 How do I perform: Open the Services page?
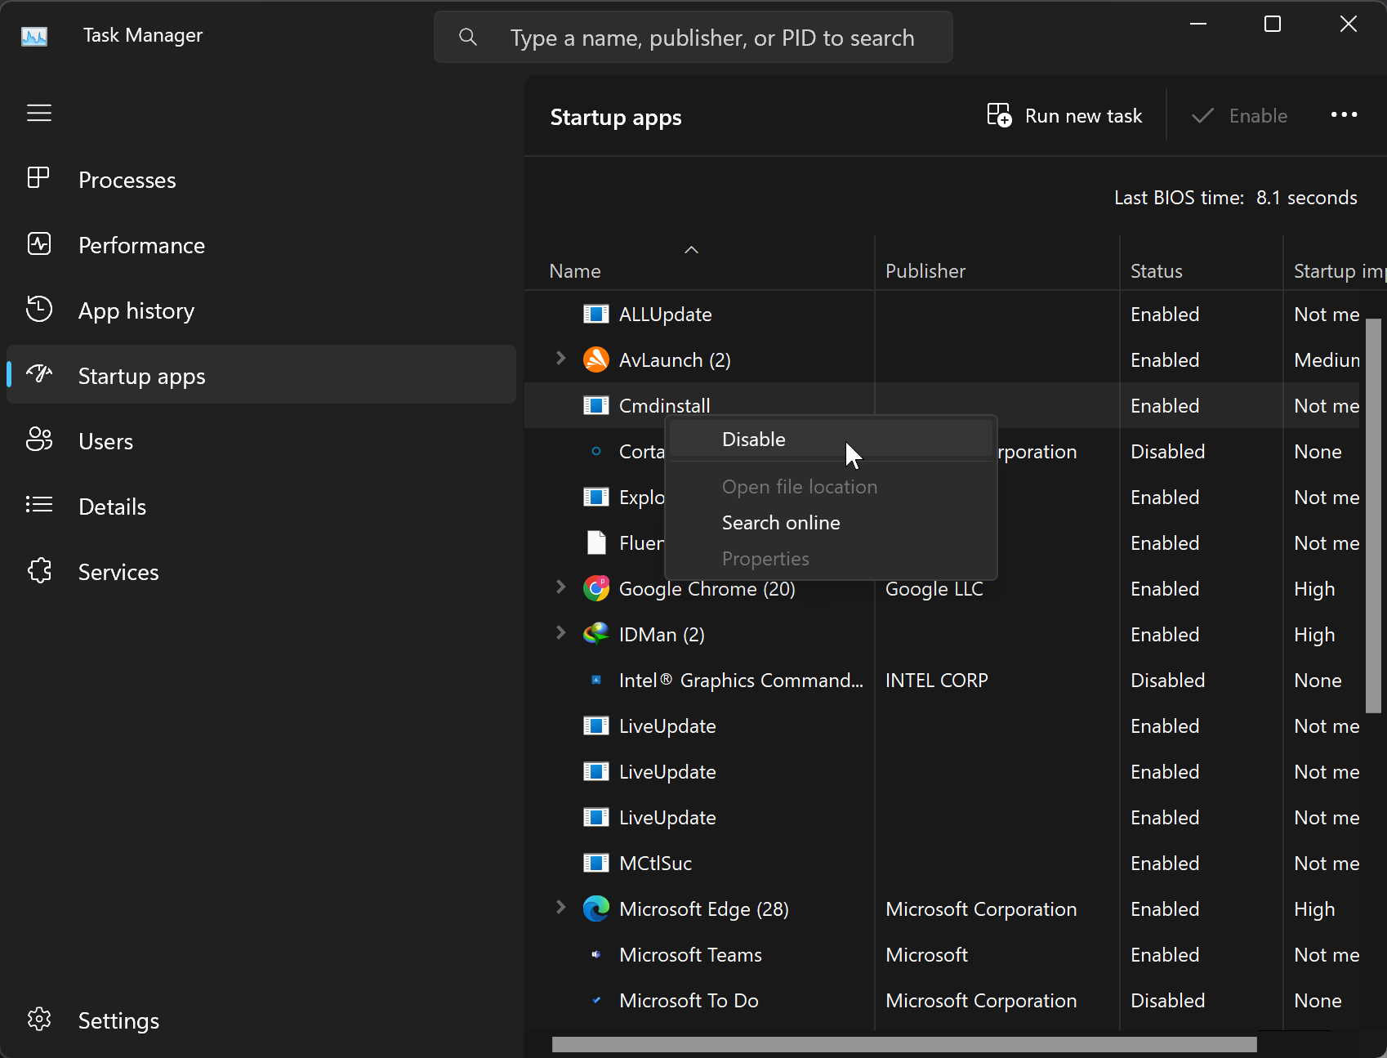point(261,572)
